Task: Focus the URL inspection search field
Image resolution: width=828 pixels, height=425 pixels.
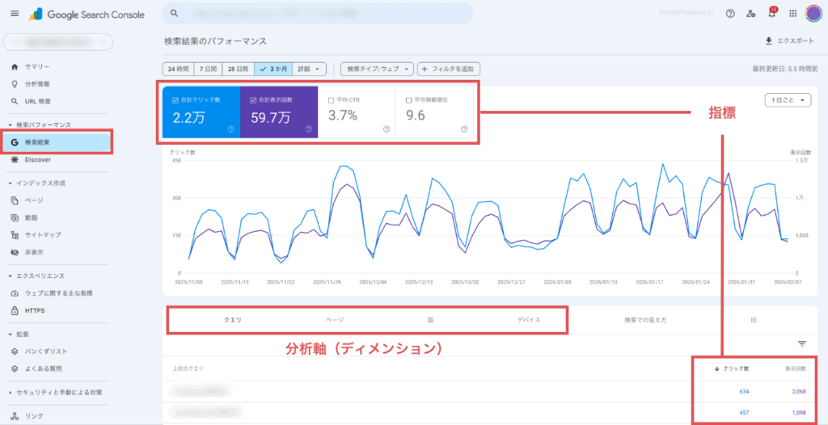Action: [x=318, y=13]
